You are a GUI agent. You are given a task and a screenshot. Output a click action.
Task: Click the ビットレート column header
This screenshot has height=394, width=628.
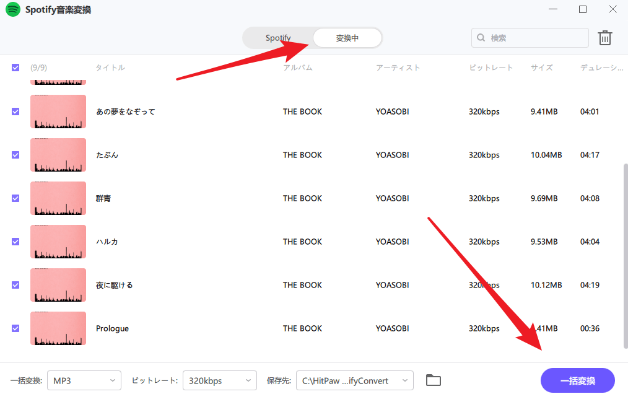pos(491,68)
